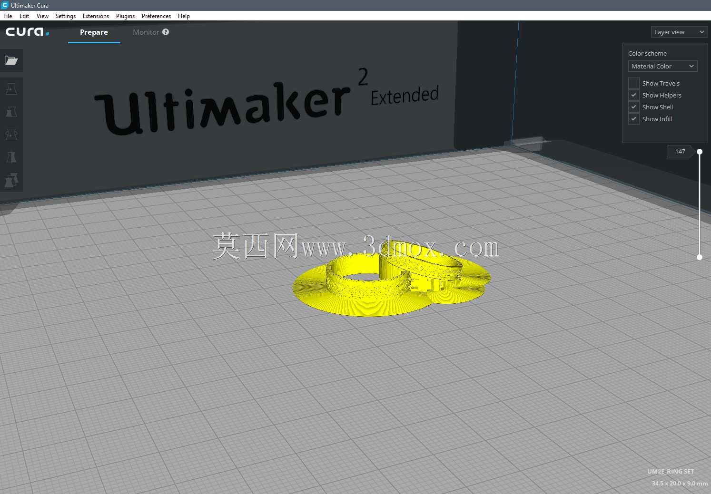The height and width of the screenshot is (494, 711).
Task: Click the Ultimaker Cura title bar icon
Action: click(x=5, y=5)
